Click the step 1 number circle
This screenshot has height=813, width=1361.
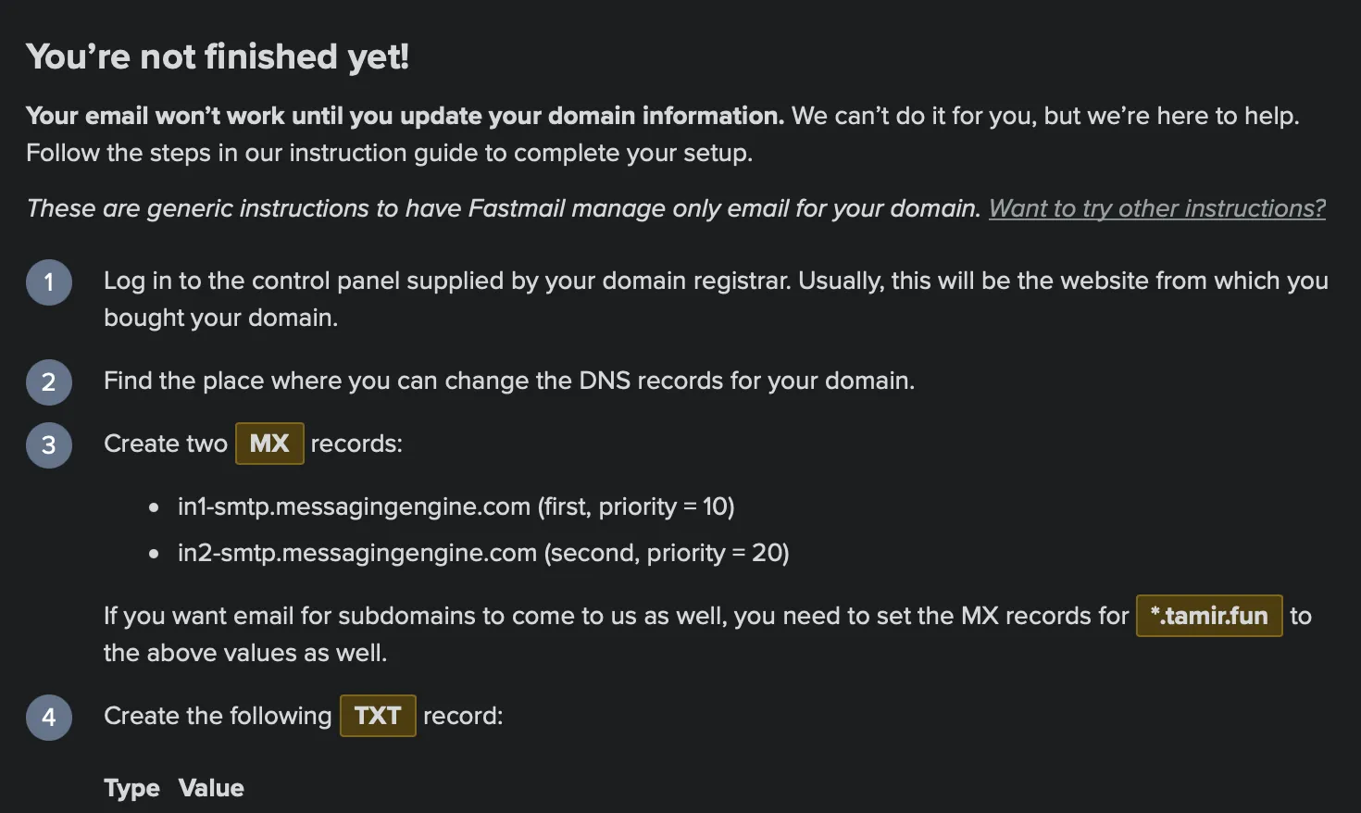coord(49,282)
